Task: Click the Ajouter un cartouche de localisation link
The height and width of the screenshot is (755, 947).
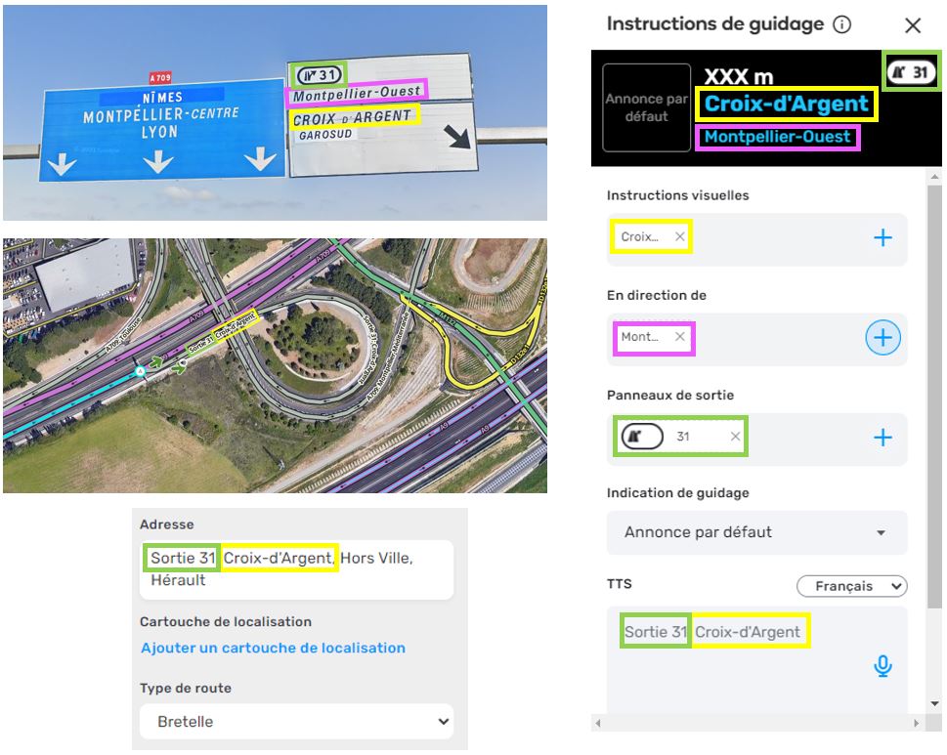Action: (x=273, y=648)
